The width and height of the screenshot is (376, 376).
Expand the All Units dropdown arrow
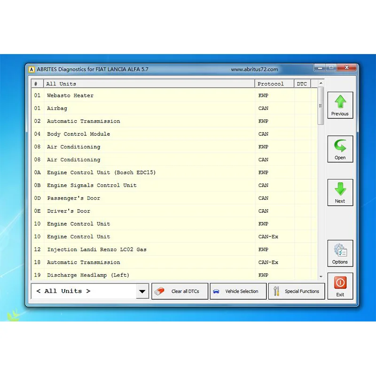(142, 291)
